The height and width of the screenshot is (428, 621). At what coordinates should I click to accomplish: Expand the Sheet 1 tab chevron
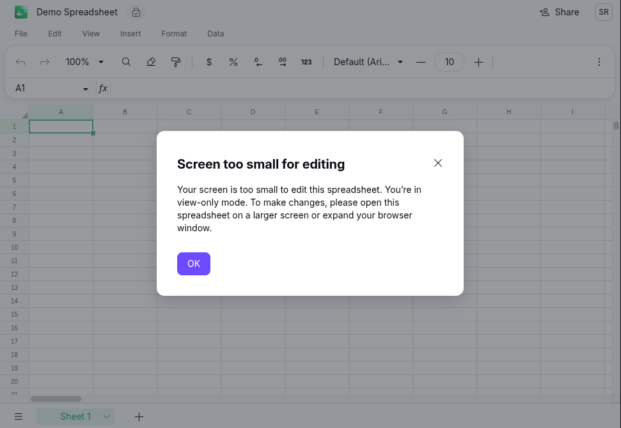click(x=107, y=417)
